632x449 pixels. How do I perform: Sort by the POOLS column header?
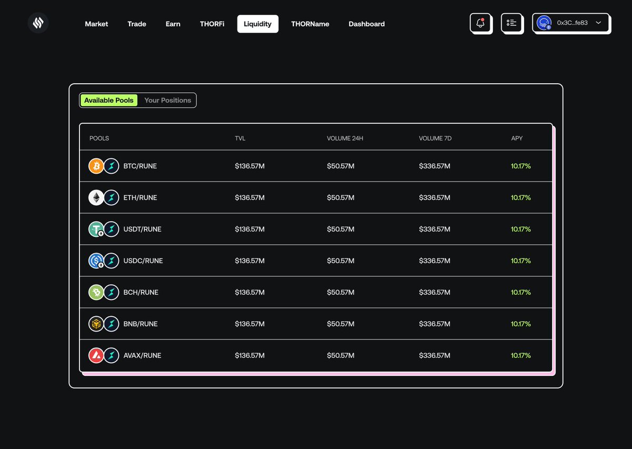pos(99,138)
